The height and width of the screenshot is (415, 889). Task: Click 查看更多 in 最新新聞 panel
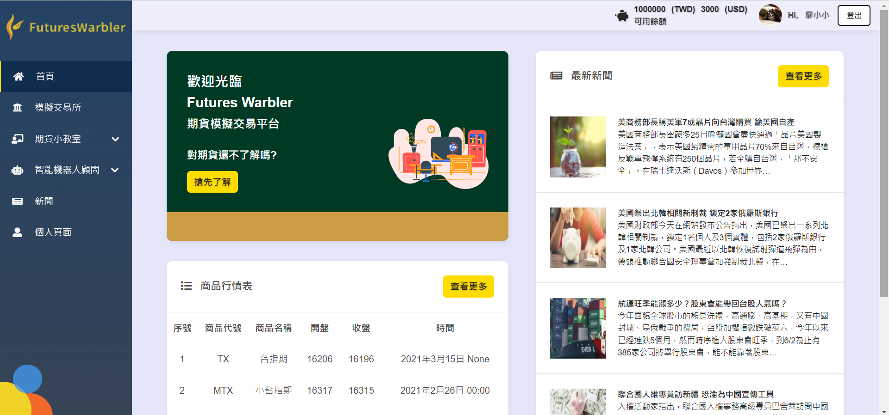[x=803, y=76]
